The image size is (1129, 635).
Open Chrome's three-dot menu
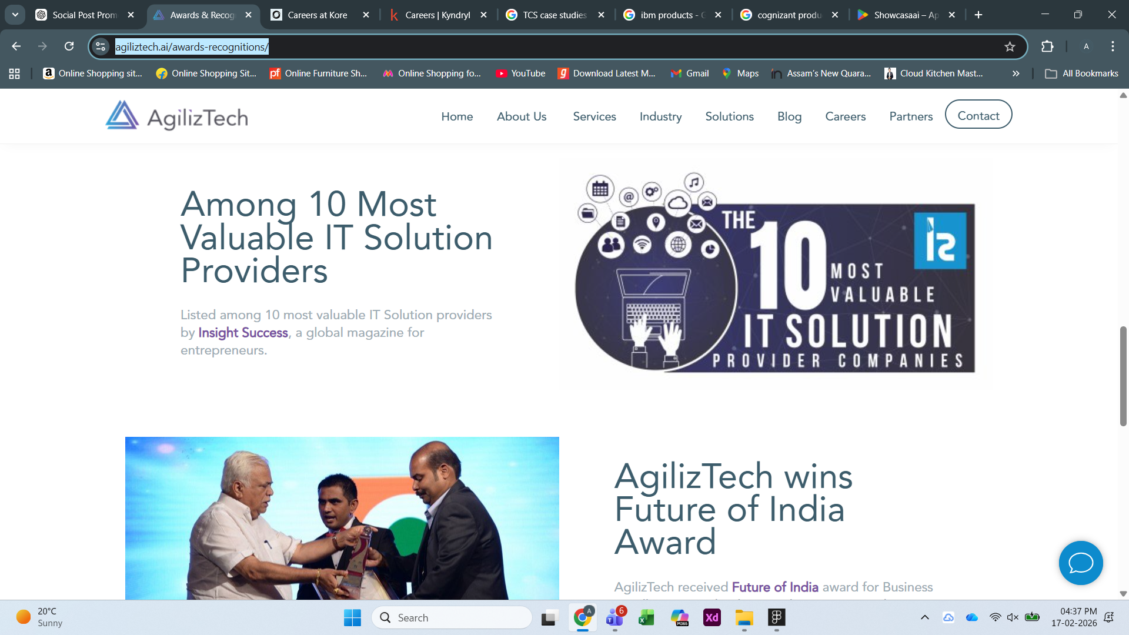tap(1113, 46)
